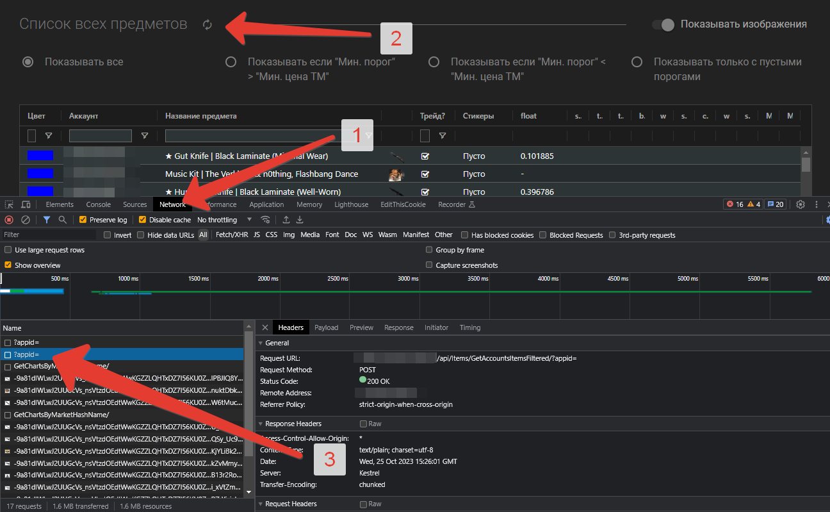
Task: Open the filter icon in the Цвет column
Action: click(49, 136)
